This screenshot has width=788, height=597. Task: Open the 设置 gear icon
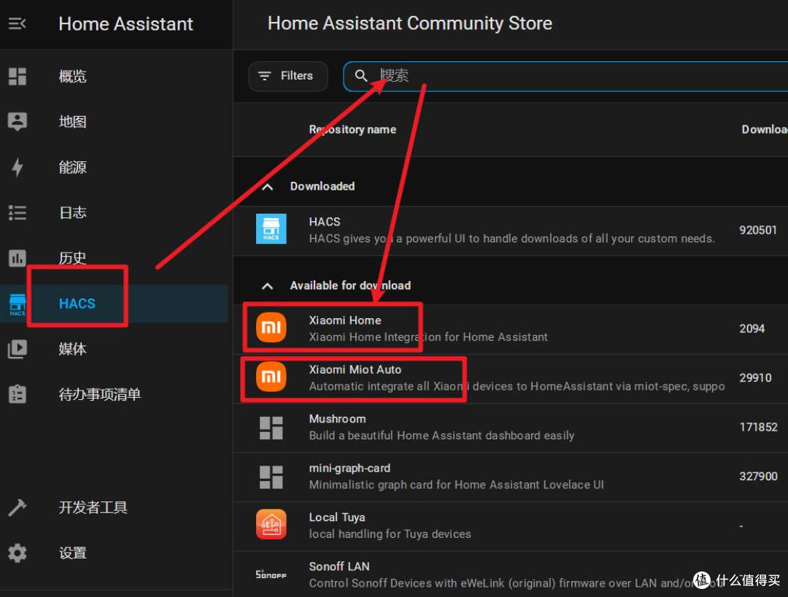click(x=18, y=552)
